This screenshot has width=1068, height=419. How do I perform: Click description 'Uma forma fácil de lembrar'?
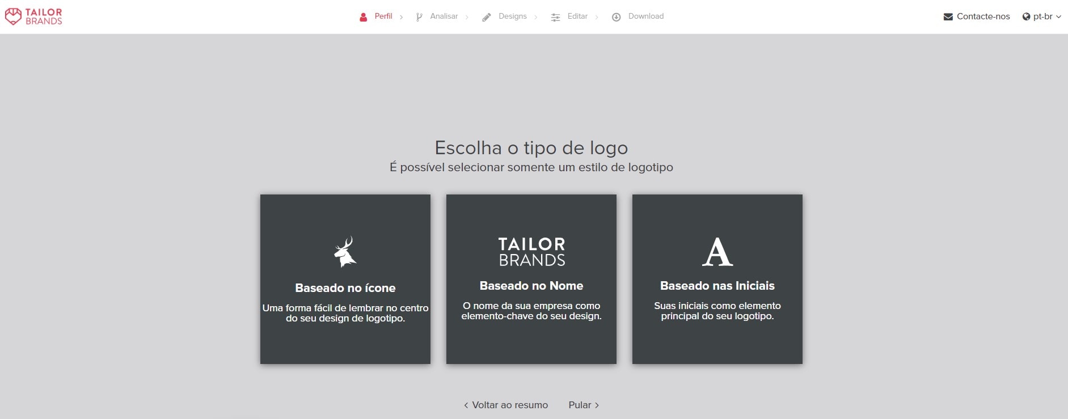[345, 313]
